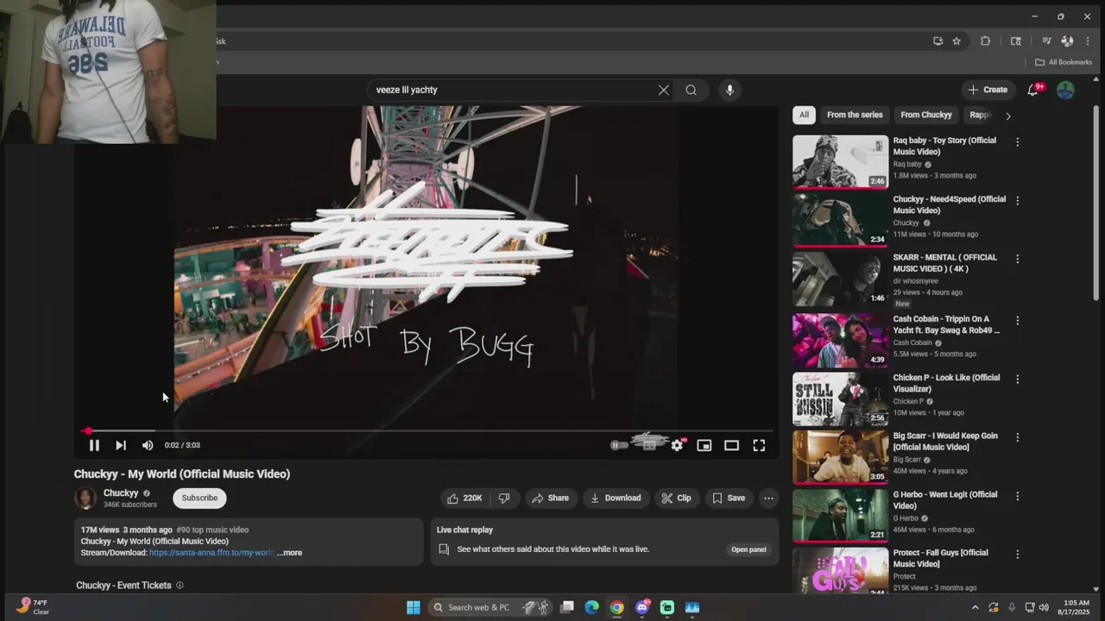
Task: Open options for Cash Cobain video
Action: point(1017,321)
